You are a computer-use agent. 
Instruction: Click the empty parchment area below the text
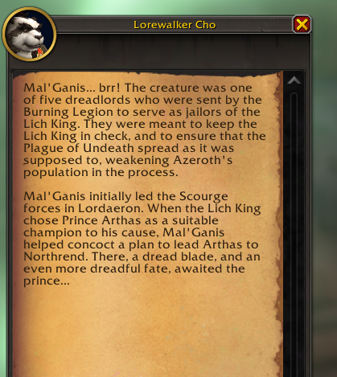(x=145, y=332)
